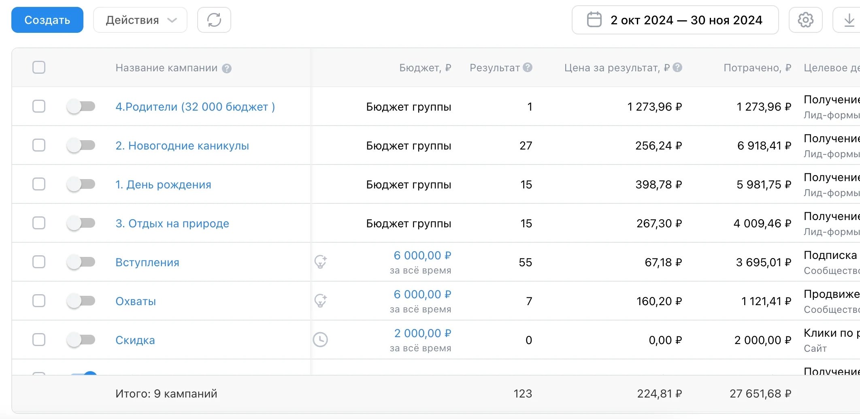Click help icon beside 'Название кампании'
The width and height of the screenshot is (860, 419).
point(227,68)
